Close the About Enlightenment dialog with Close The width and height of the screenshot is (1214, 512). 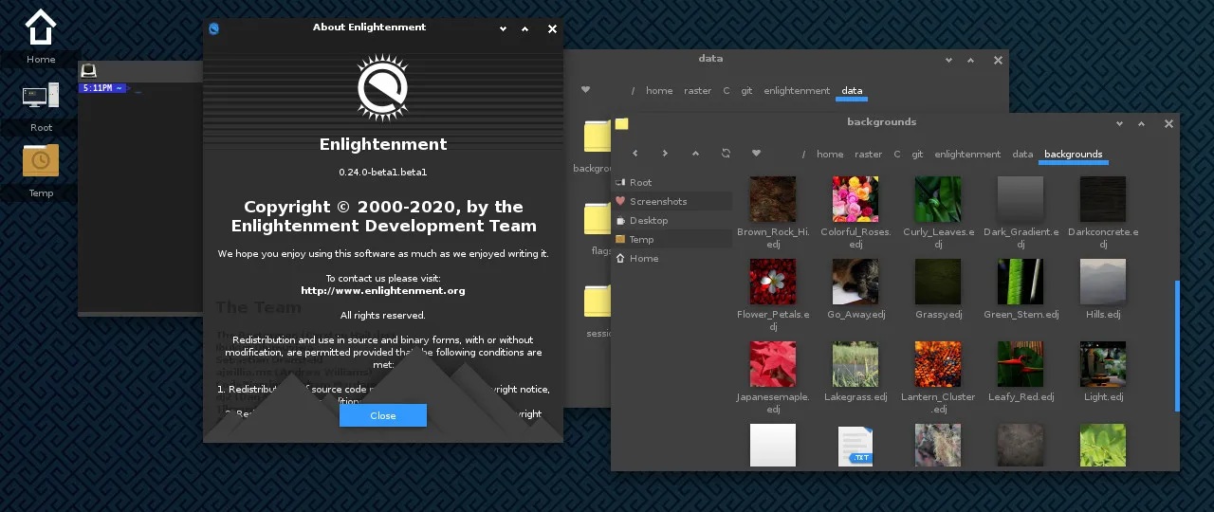click(x=383, y=415)
